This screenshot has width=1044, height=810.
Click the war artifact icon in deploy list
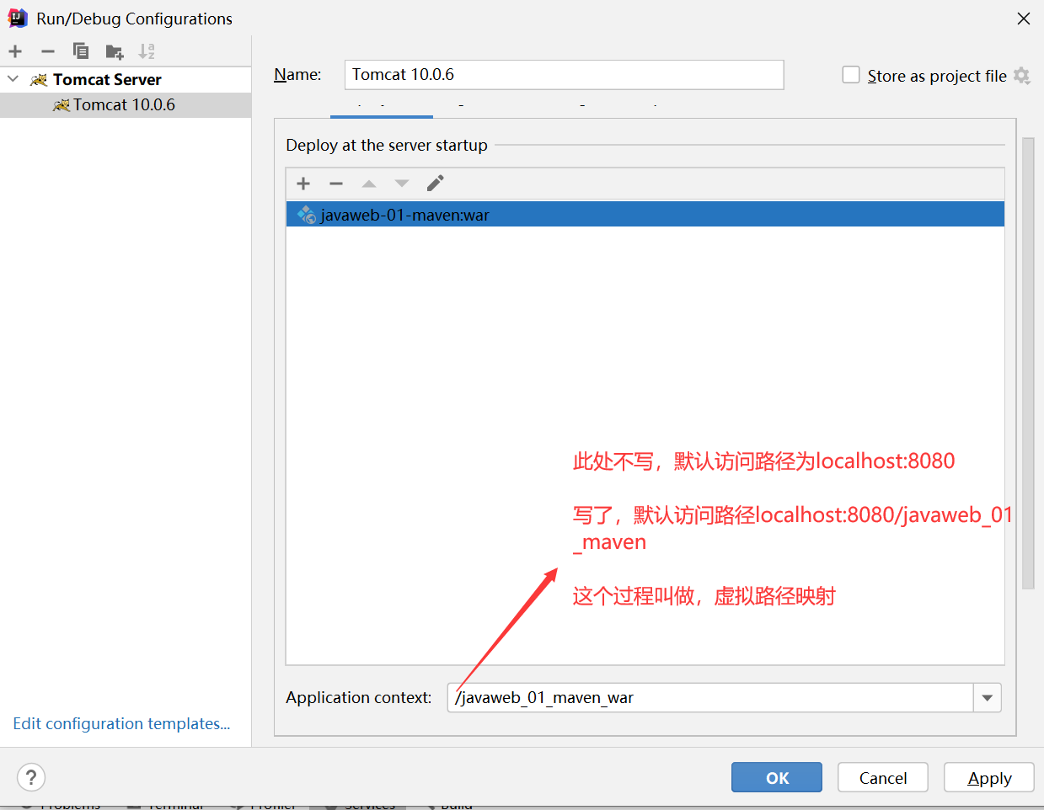coord(307,215)
